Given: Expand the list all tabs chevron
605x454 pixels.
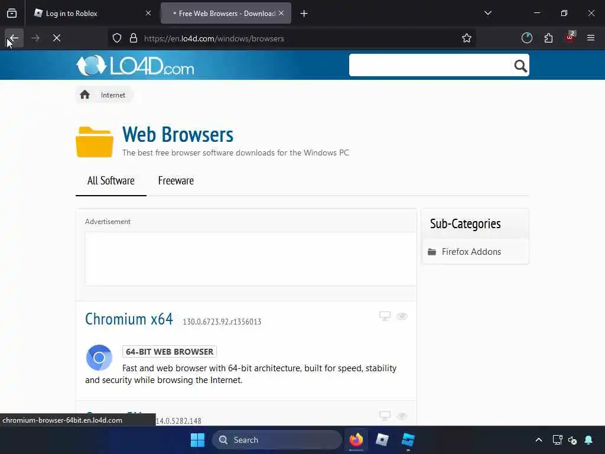Looking at the screenshot, I should [x=487, y=13].
